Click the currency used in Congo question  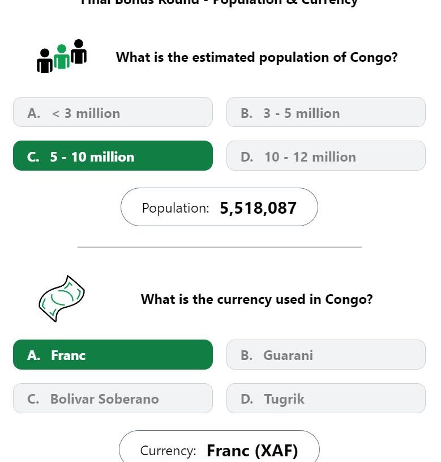coord(256,299)
